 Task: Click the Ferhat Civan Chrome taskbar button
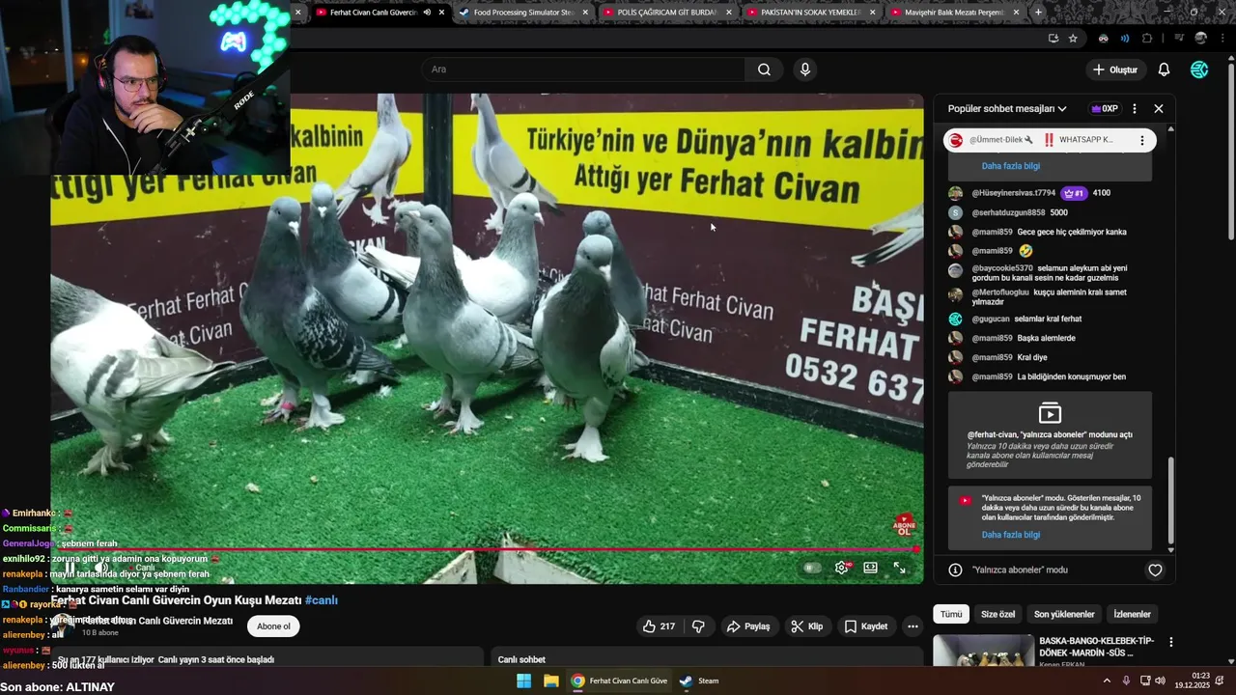tap(619, 681)
